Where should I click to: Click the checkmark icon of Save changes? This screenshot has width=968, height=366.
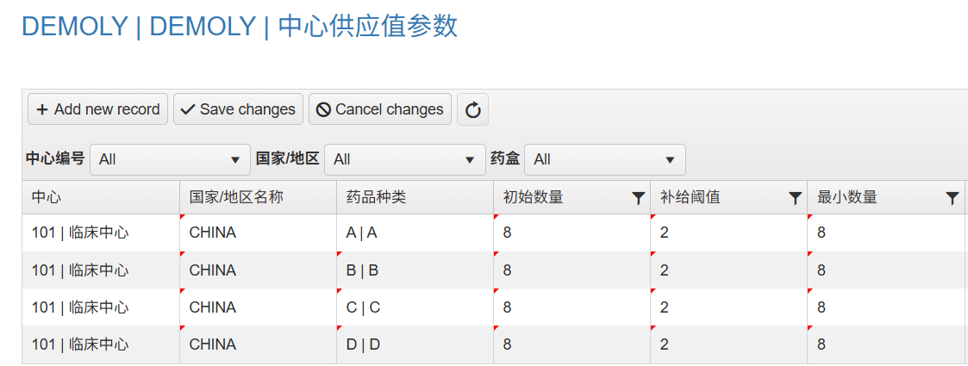tap(188, 110)
